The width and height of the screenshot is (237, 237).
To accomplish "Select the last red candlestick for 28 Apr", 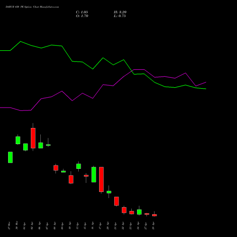I will coord(155,215).
